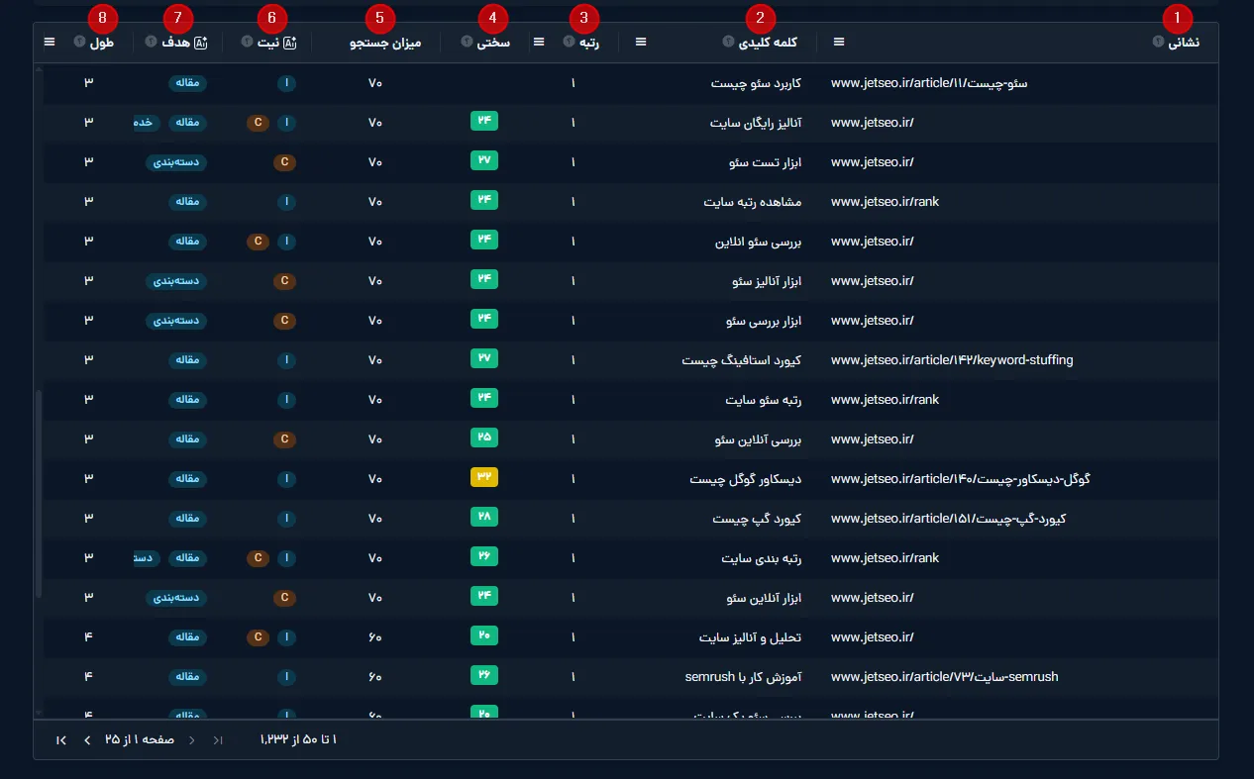This screenshot has height=779, width=1254.
Task: Click the مقاله tag for آموزش کار با semrush
Action: click(187, 677)
